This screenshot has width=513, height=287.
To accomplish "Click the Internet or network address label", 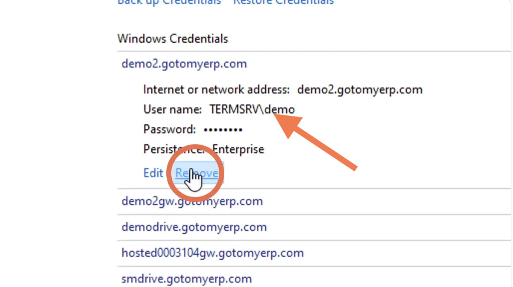I will [217, 90].
